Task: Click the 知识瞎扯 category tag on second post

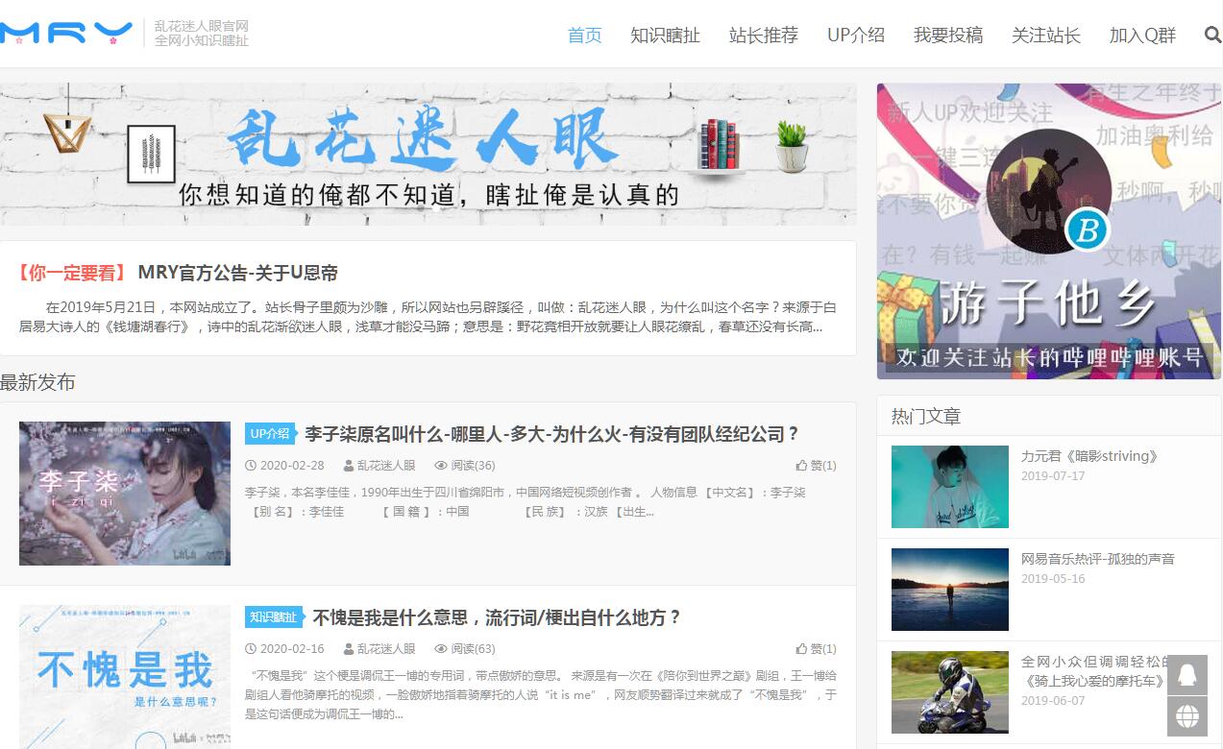Action: [x=273, y=617]
